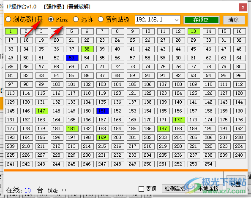Click IP cell 225

pos(11,155)
